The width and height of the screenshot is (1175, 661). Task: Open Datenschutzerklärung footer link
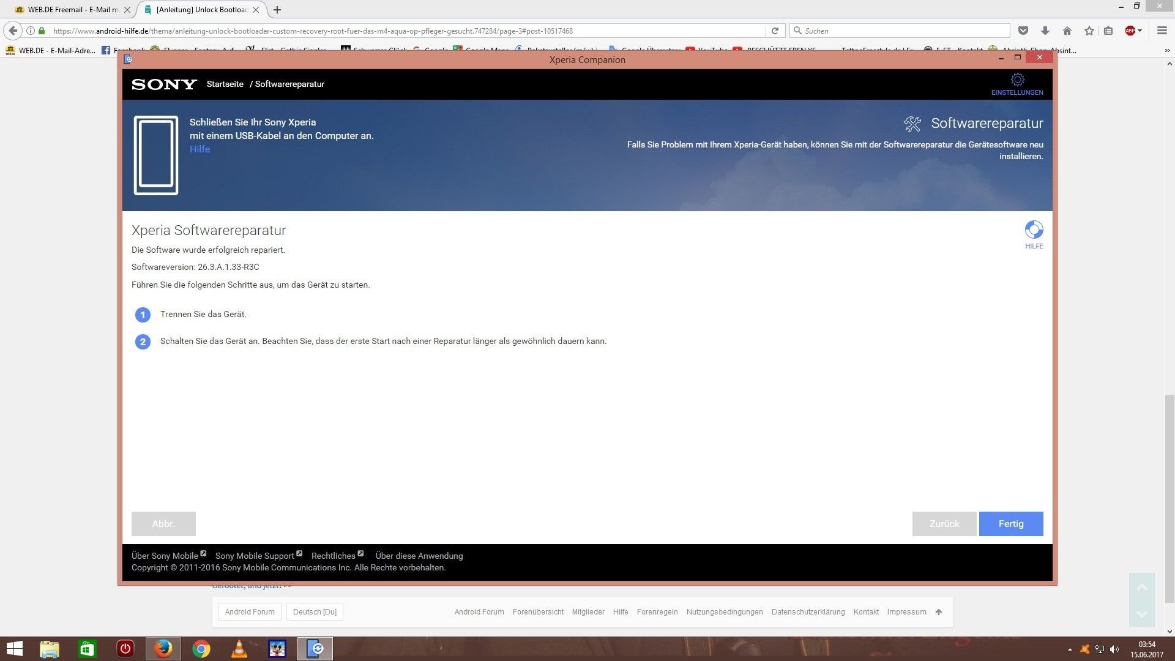(808, 612)
